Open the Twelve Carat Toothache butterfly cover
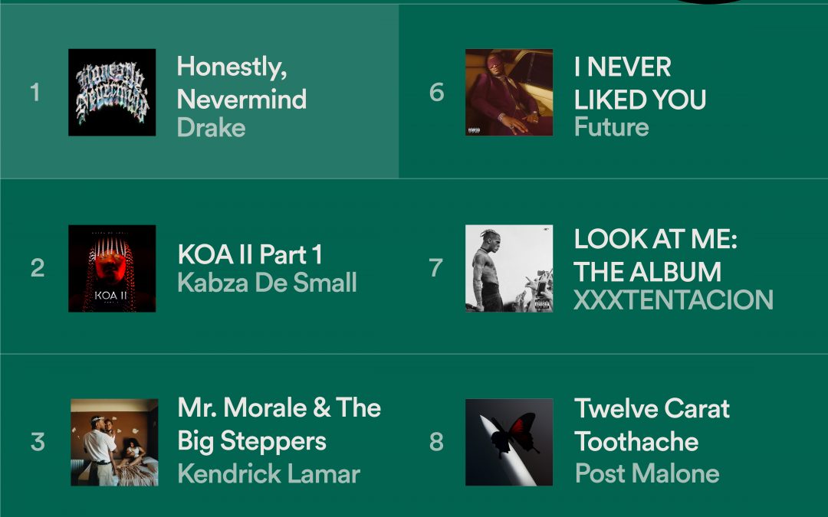Viewport: 828px width, 517px height. (509, 442)
